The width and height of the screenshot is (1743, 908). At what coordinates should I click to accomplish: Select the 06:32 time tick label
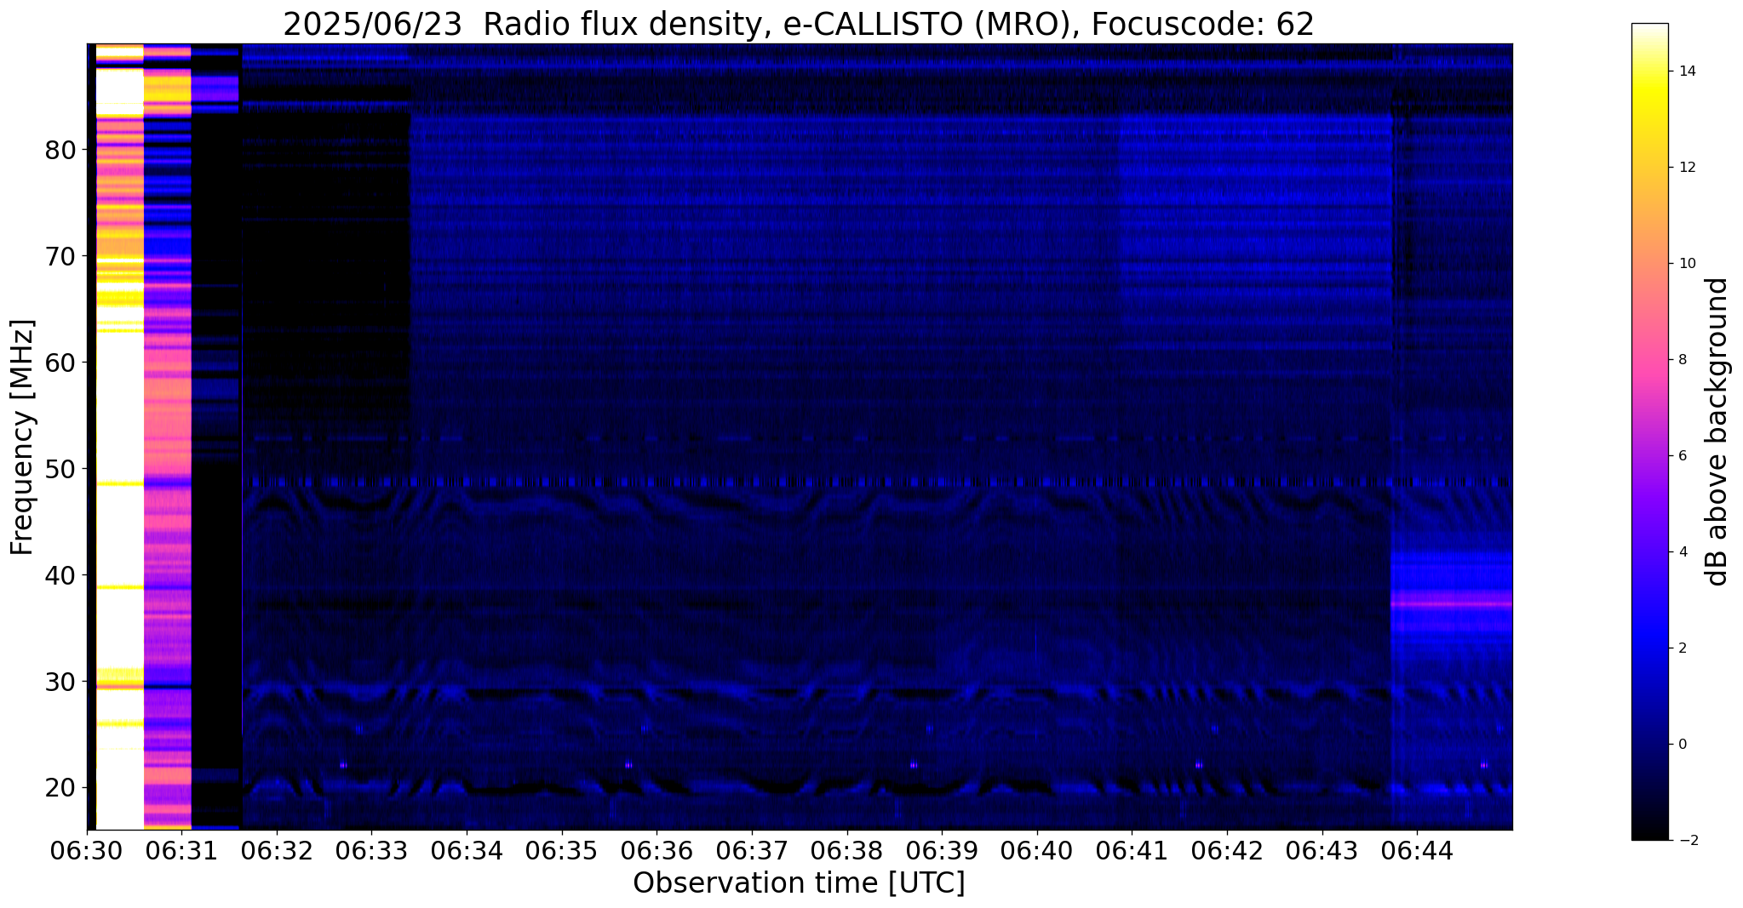[276, 851]
